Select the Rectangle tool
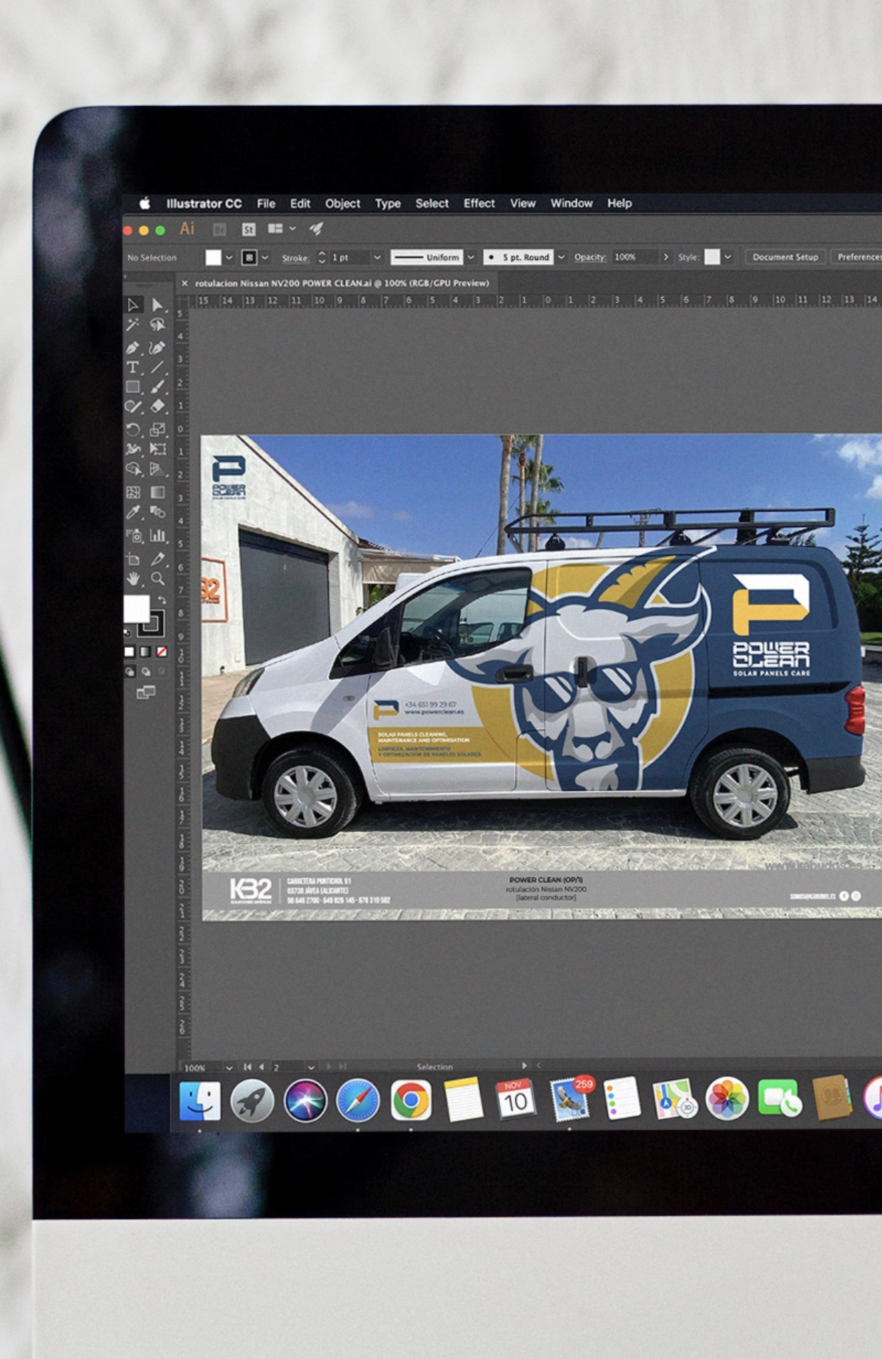This screenshot has height=1359, width=882. pyautogui.click(x=133, y=387)
